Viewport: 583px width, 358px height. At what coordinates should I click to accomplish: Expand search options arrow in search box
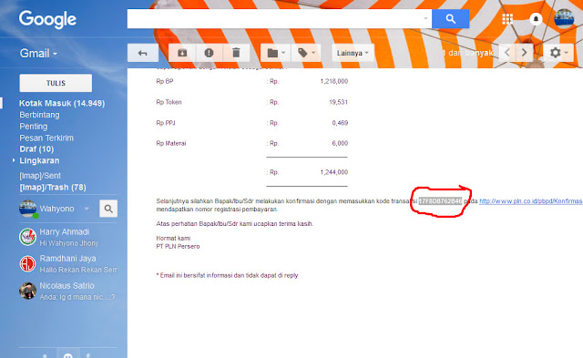425,18
